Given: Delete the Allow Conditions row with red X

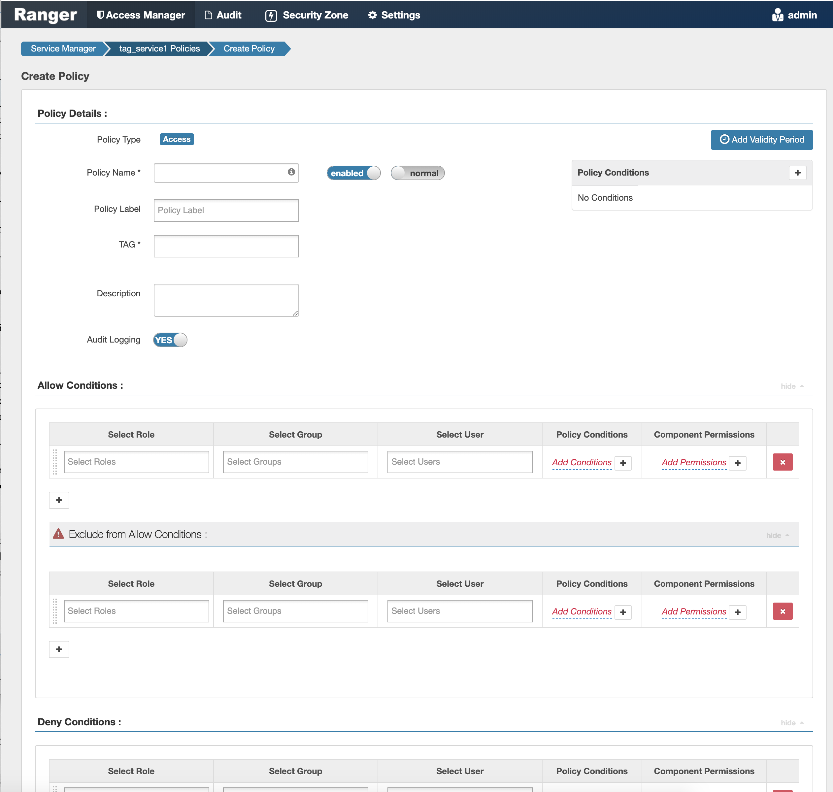Looking at the screenshot, I should pos(782,462).
